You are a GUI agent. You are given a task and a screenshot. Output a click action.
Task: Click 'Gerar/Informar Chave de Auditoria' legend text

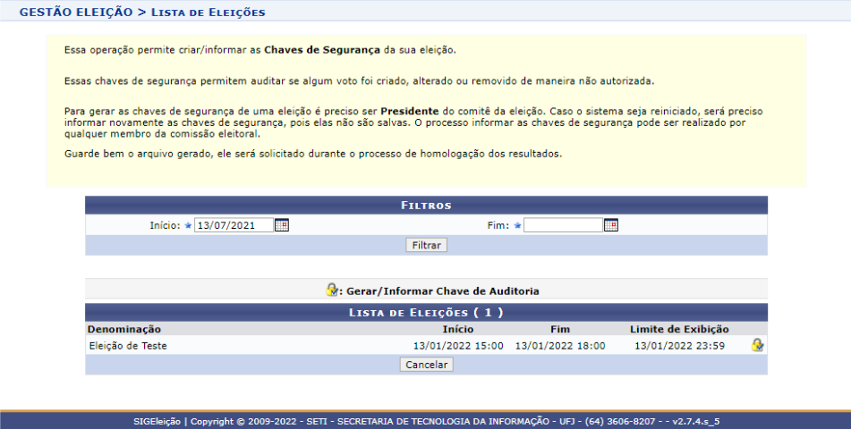tap(443, 291)
